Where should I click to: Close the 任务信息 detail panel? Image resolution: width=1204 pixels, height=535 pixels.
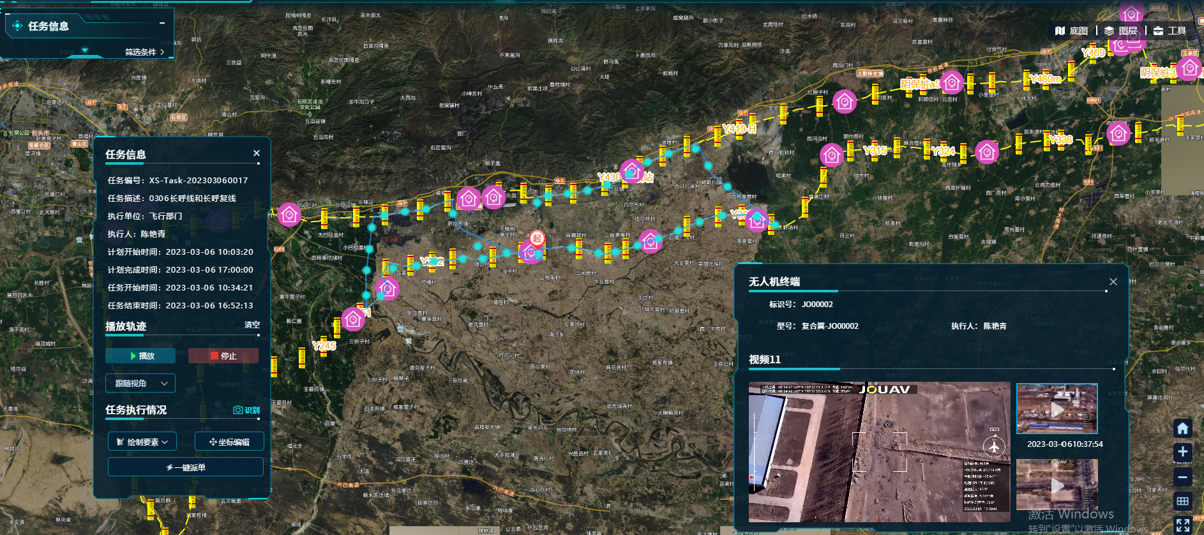(x=256, y=153)
